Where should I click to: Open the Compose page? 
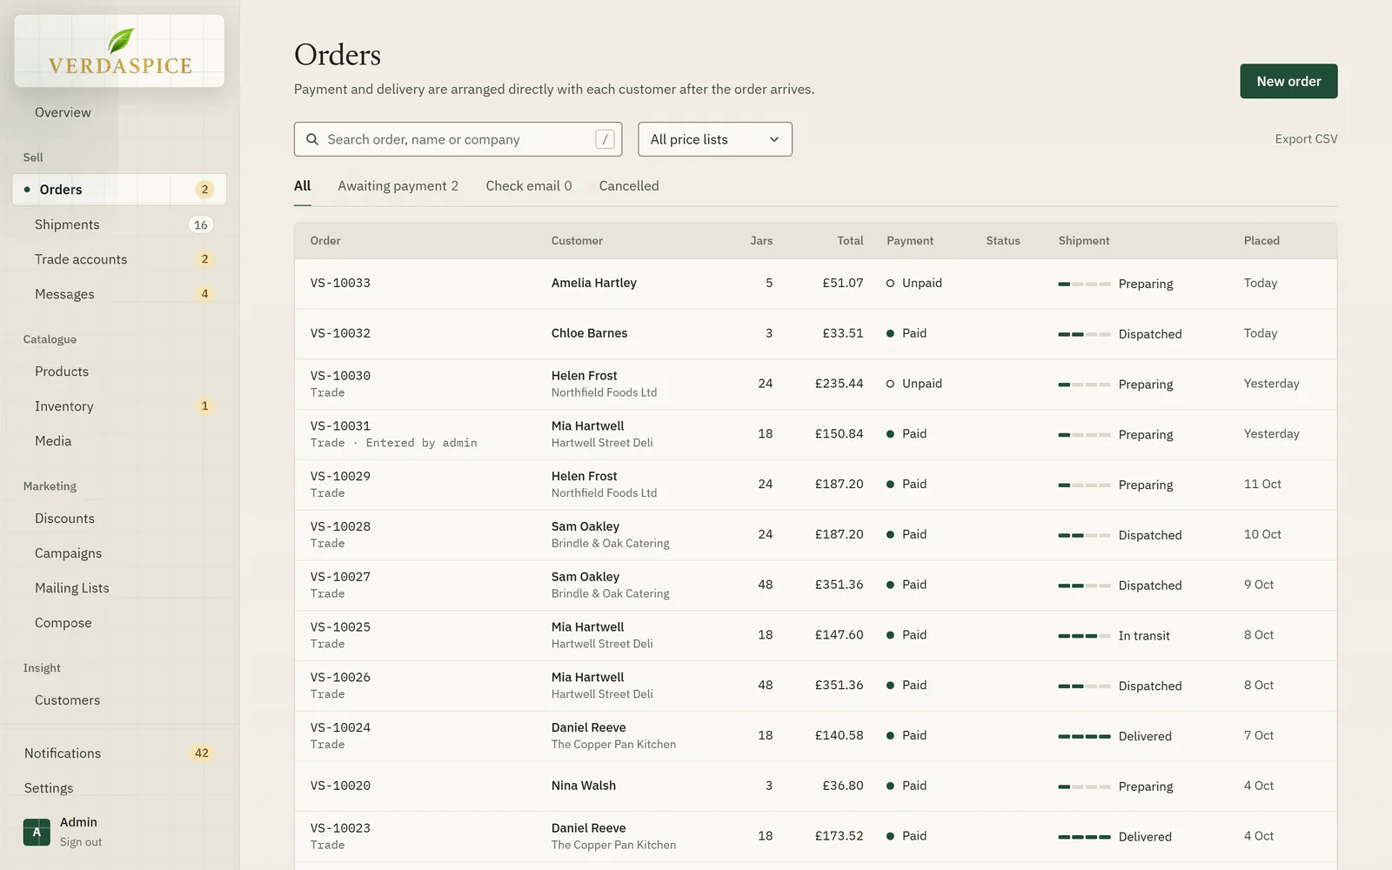[x=119, y=623]
